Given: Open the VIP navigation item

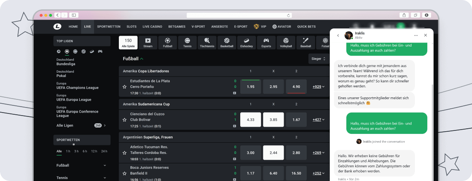Looking at the screenshot, I should [x=260, y=27].
